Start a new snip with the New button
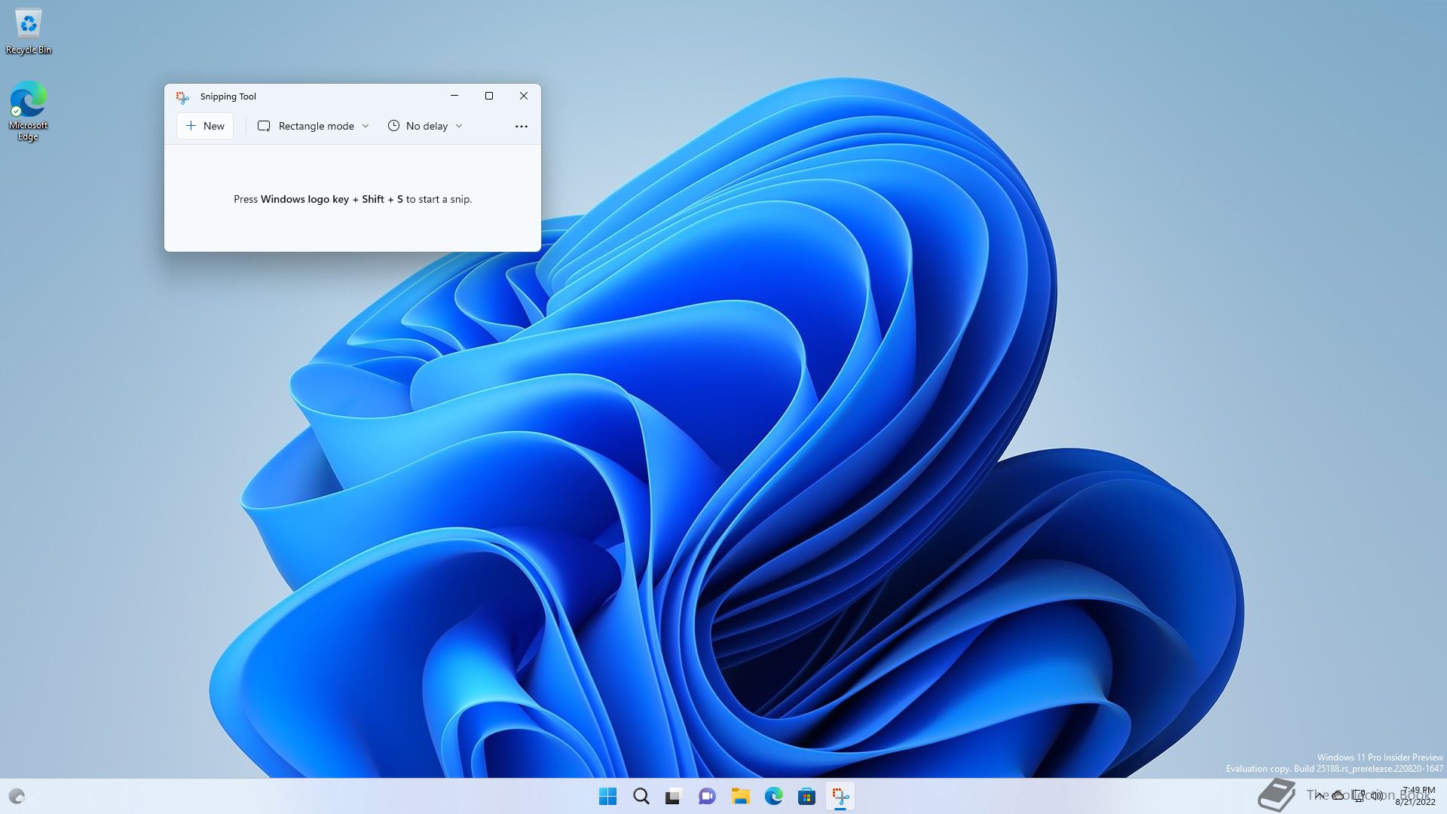 [x=205, y=126]
